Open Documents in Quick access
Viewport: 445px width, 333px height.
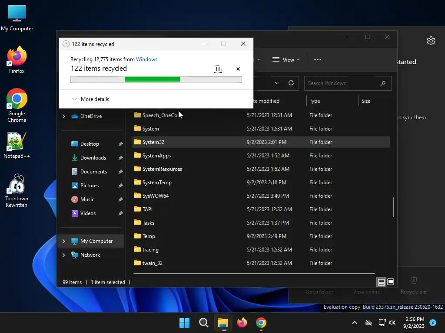93,172
